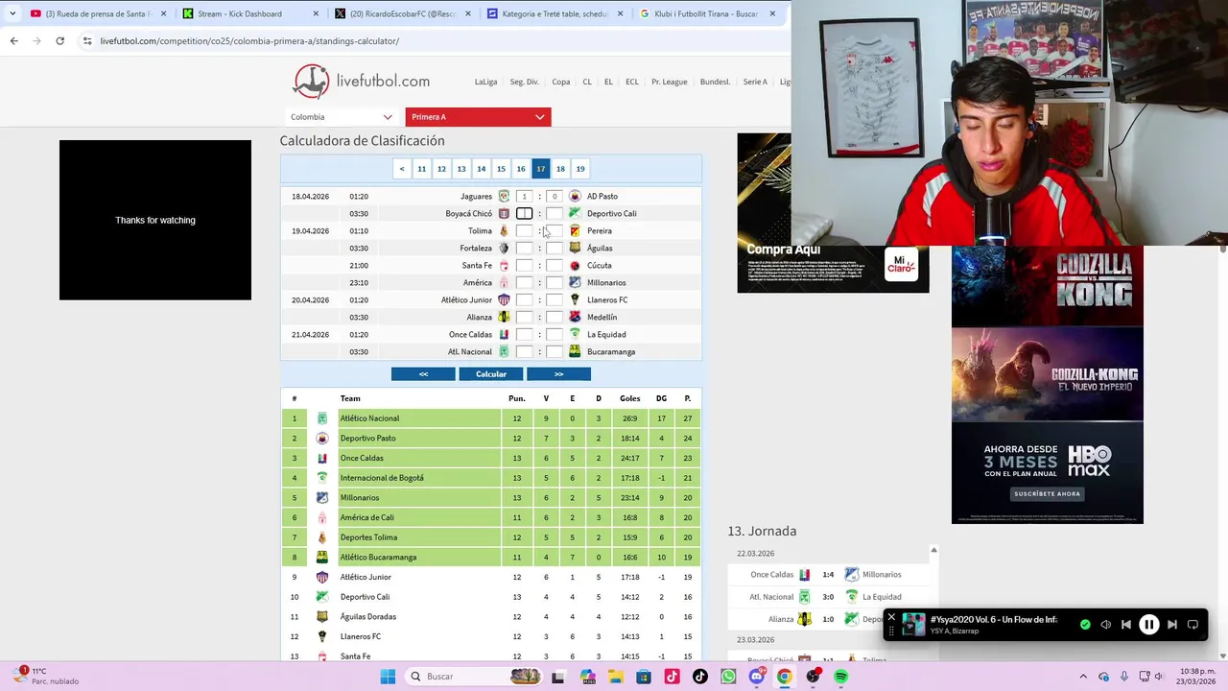The height and width of the screenshot is (691, 1228).
Task: Click the HBO Max Suscríbete Ahora button
Action: click(x=1047, y=493)
